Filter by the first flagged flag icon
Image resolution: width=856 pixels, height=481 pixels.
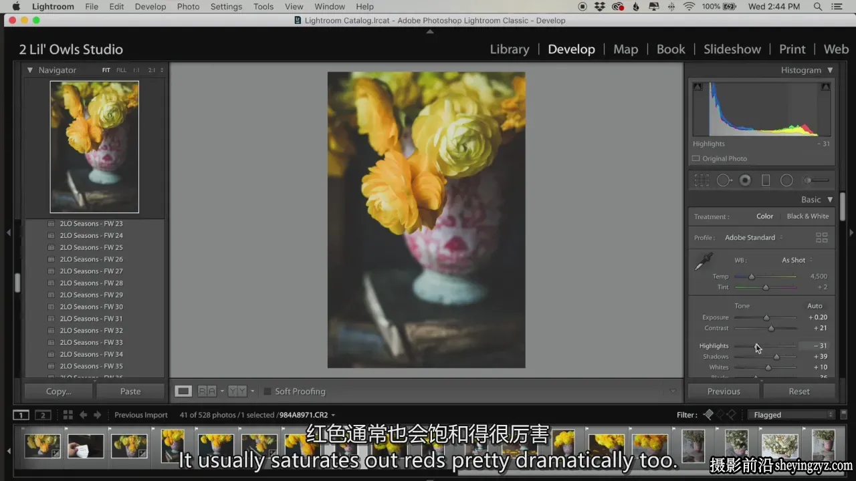(709, 415)
